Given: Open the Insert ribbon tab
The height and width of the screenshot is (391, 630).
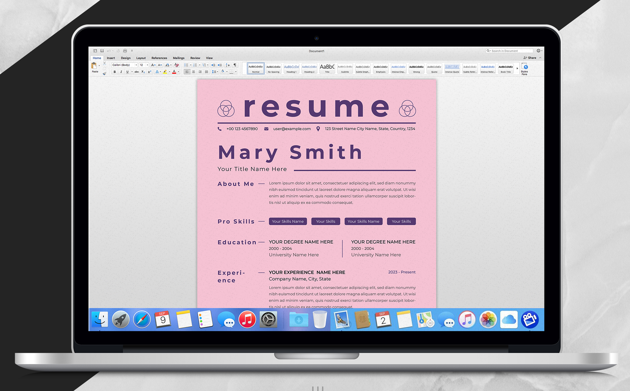Looking at the screenshot, I should [111, 58].
